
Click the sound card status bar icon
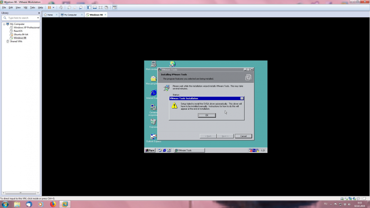tap(354, 198)
